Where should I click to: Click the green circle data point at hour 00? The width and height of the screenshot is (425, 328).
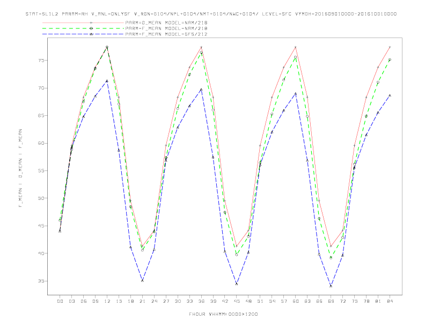(60, 220)
